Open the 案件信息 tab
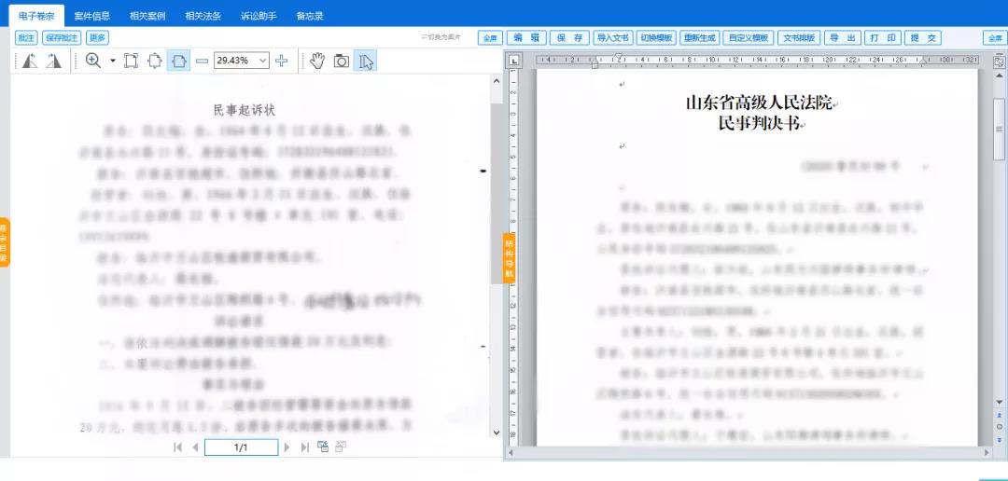This screenshot has width=1008, height=481. (91, 16)
